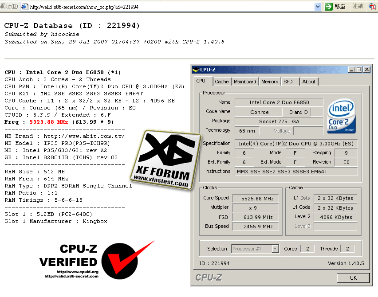Image resolution: width=378 pixels, height=297 pixels.
Task: Click the RAM Type DDR2-SDRAM line
Action: (x=68, y=186)
